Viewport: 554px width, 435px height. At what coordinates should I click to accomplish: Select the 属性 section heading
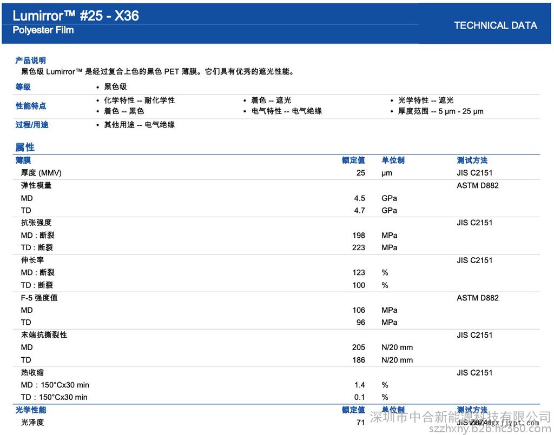25,147
